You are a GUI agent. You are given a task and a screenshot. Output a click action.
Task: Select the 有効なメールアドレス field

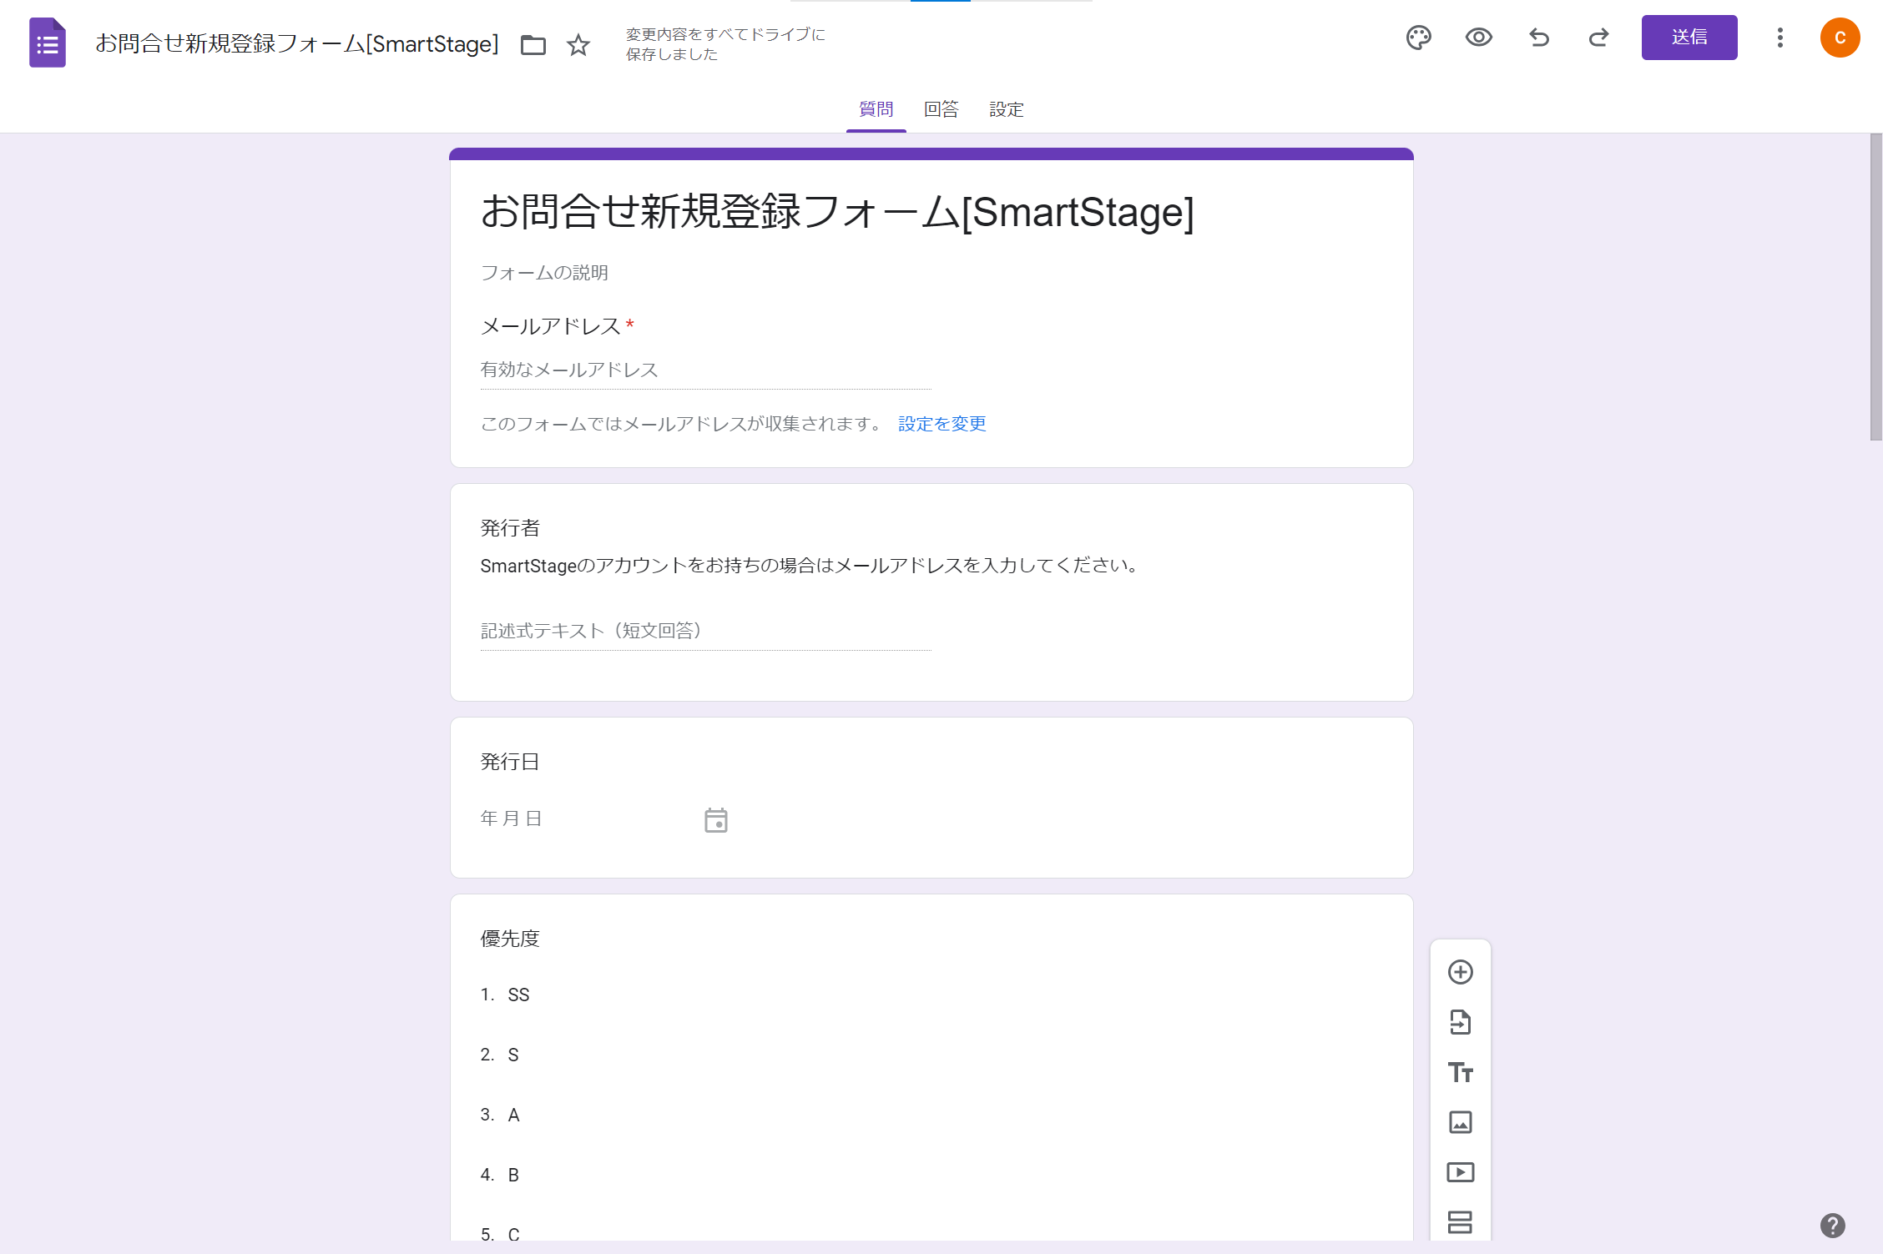(705, 370)
